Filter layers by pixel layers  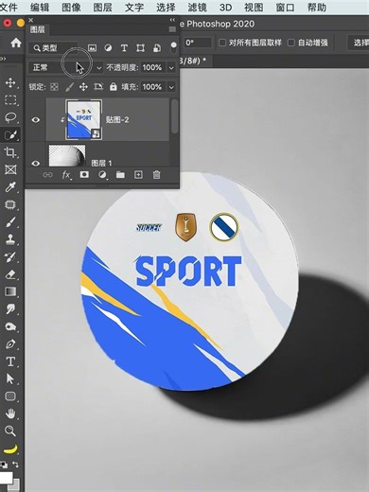point(92,48)
